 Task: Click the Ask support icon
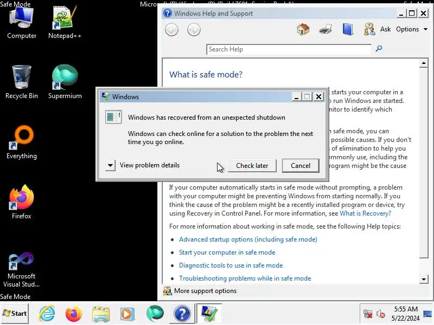[x=369, y=29]
